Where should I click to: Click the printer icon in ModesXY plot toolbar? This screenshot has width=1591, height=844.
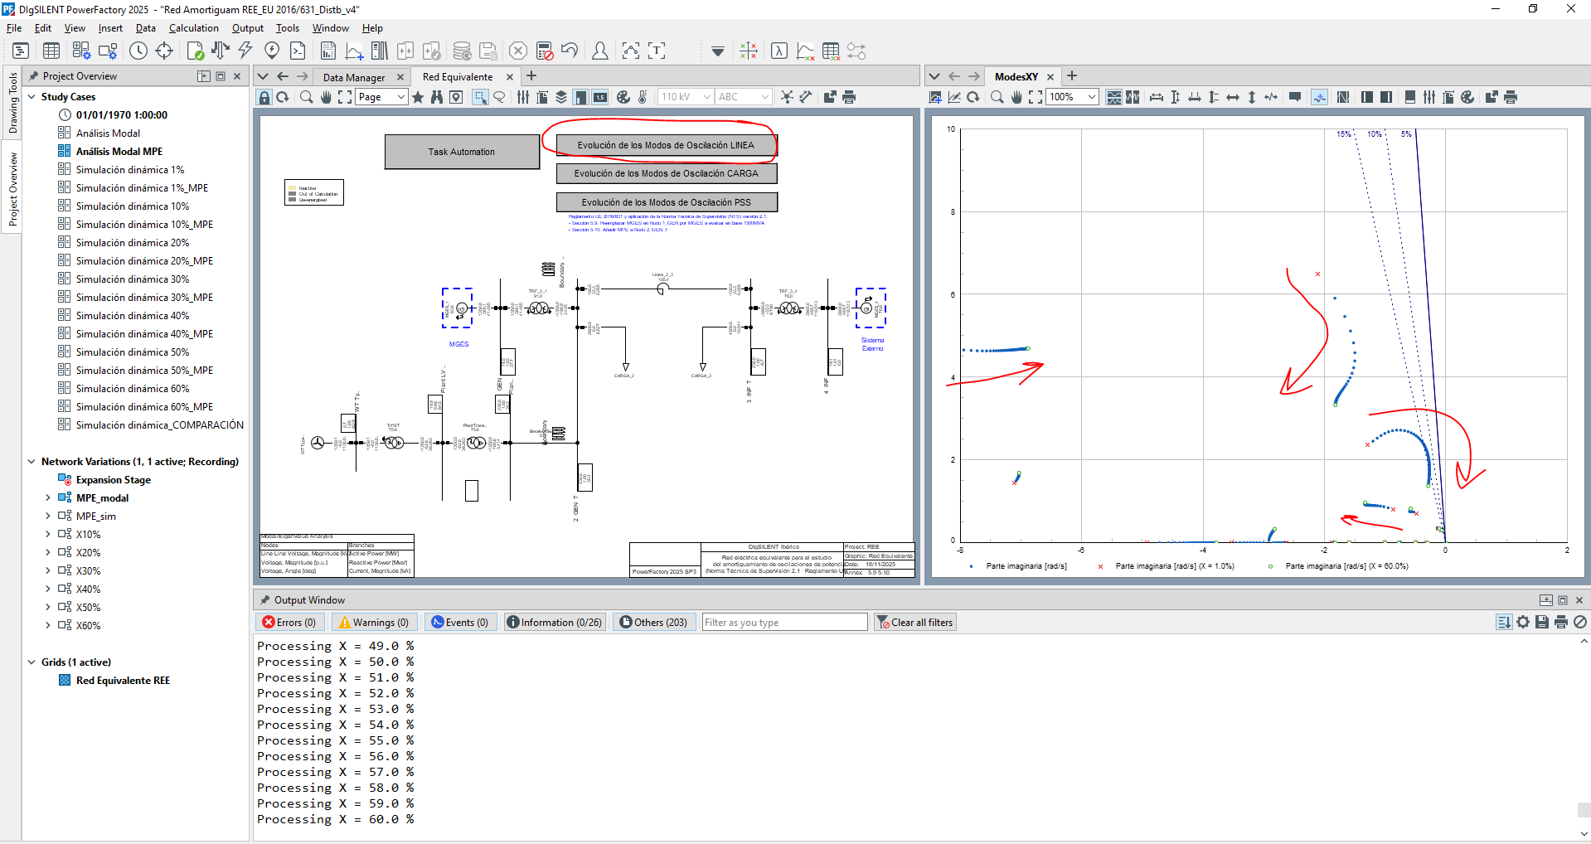pyautogui.click(x=1511, y=97)
